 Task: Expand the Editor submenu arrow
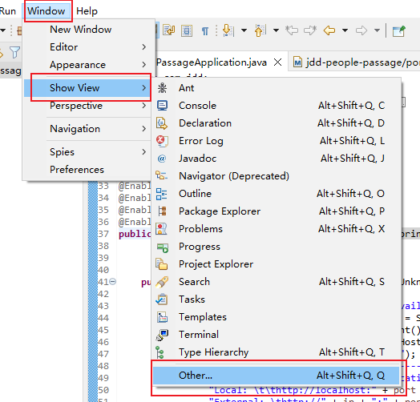pos(143,47)
